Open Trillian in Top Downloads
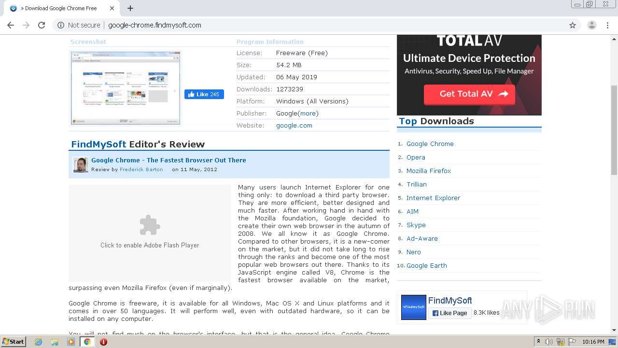Viewport: 618px width, 348px height. point(417,184)
